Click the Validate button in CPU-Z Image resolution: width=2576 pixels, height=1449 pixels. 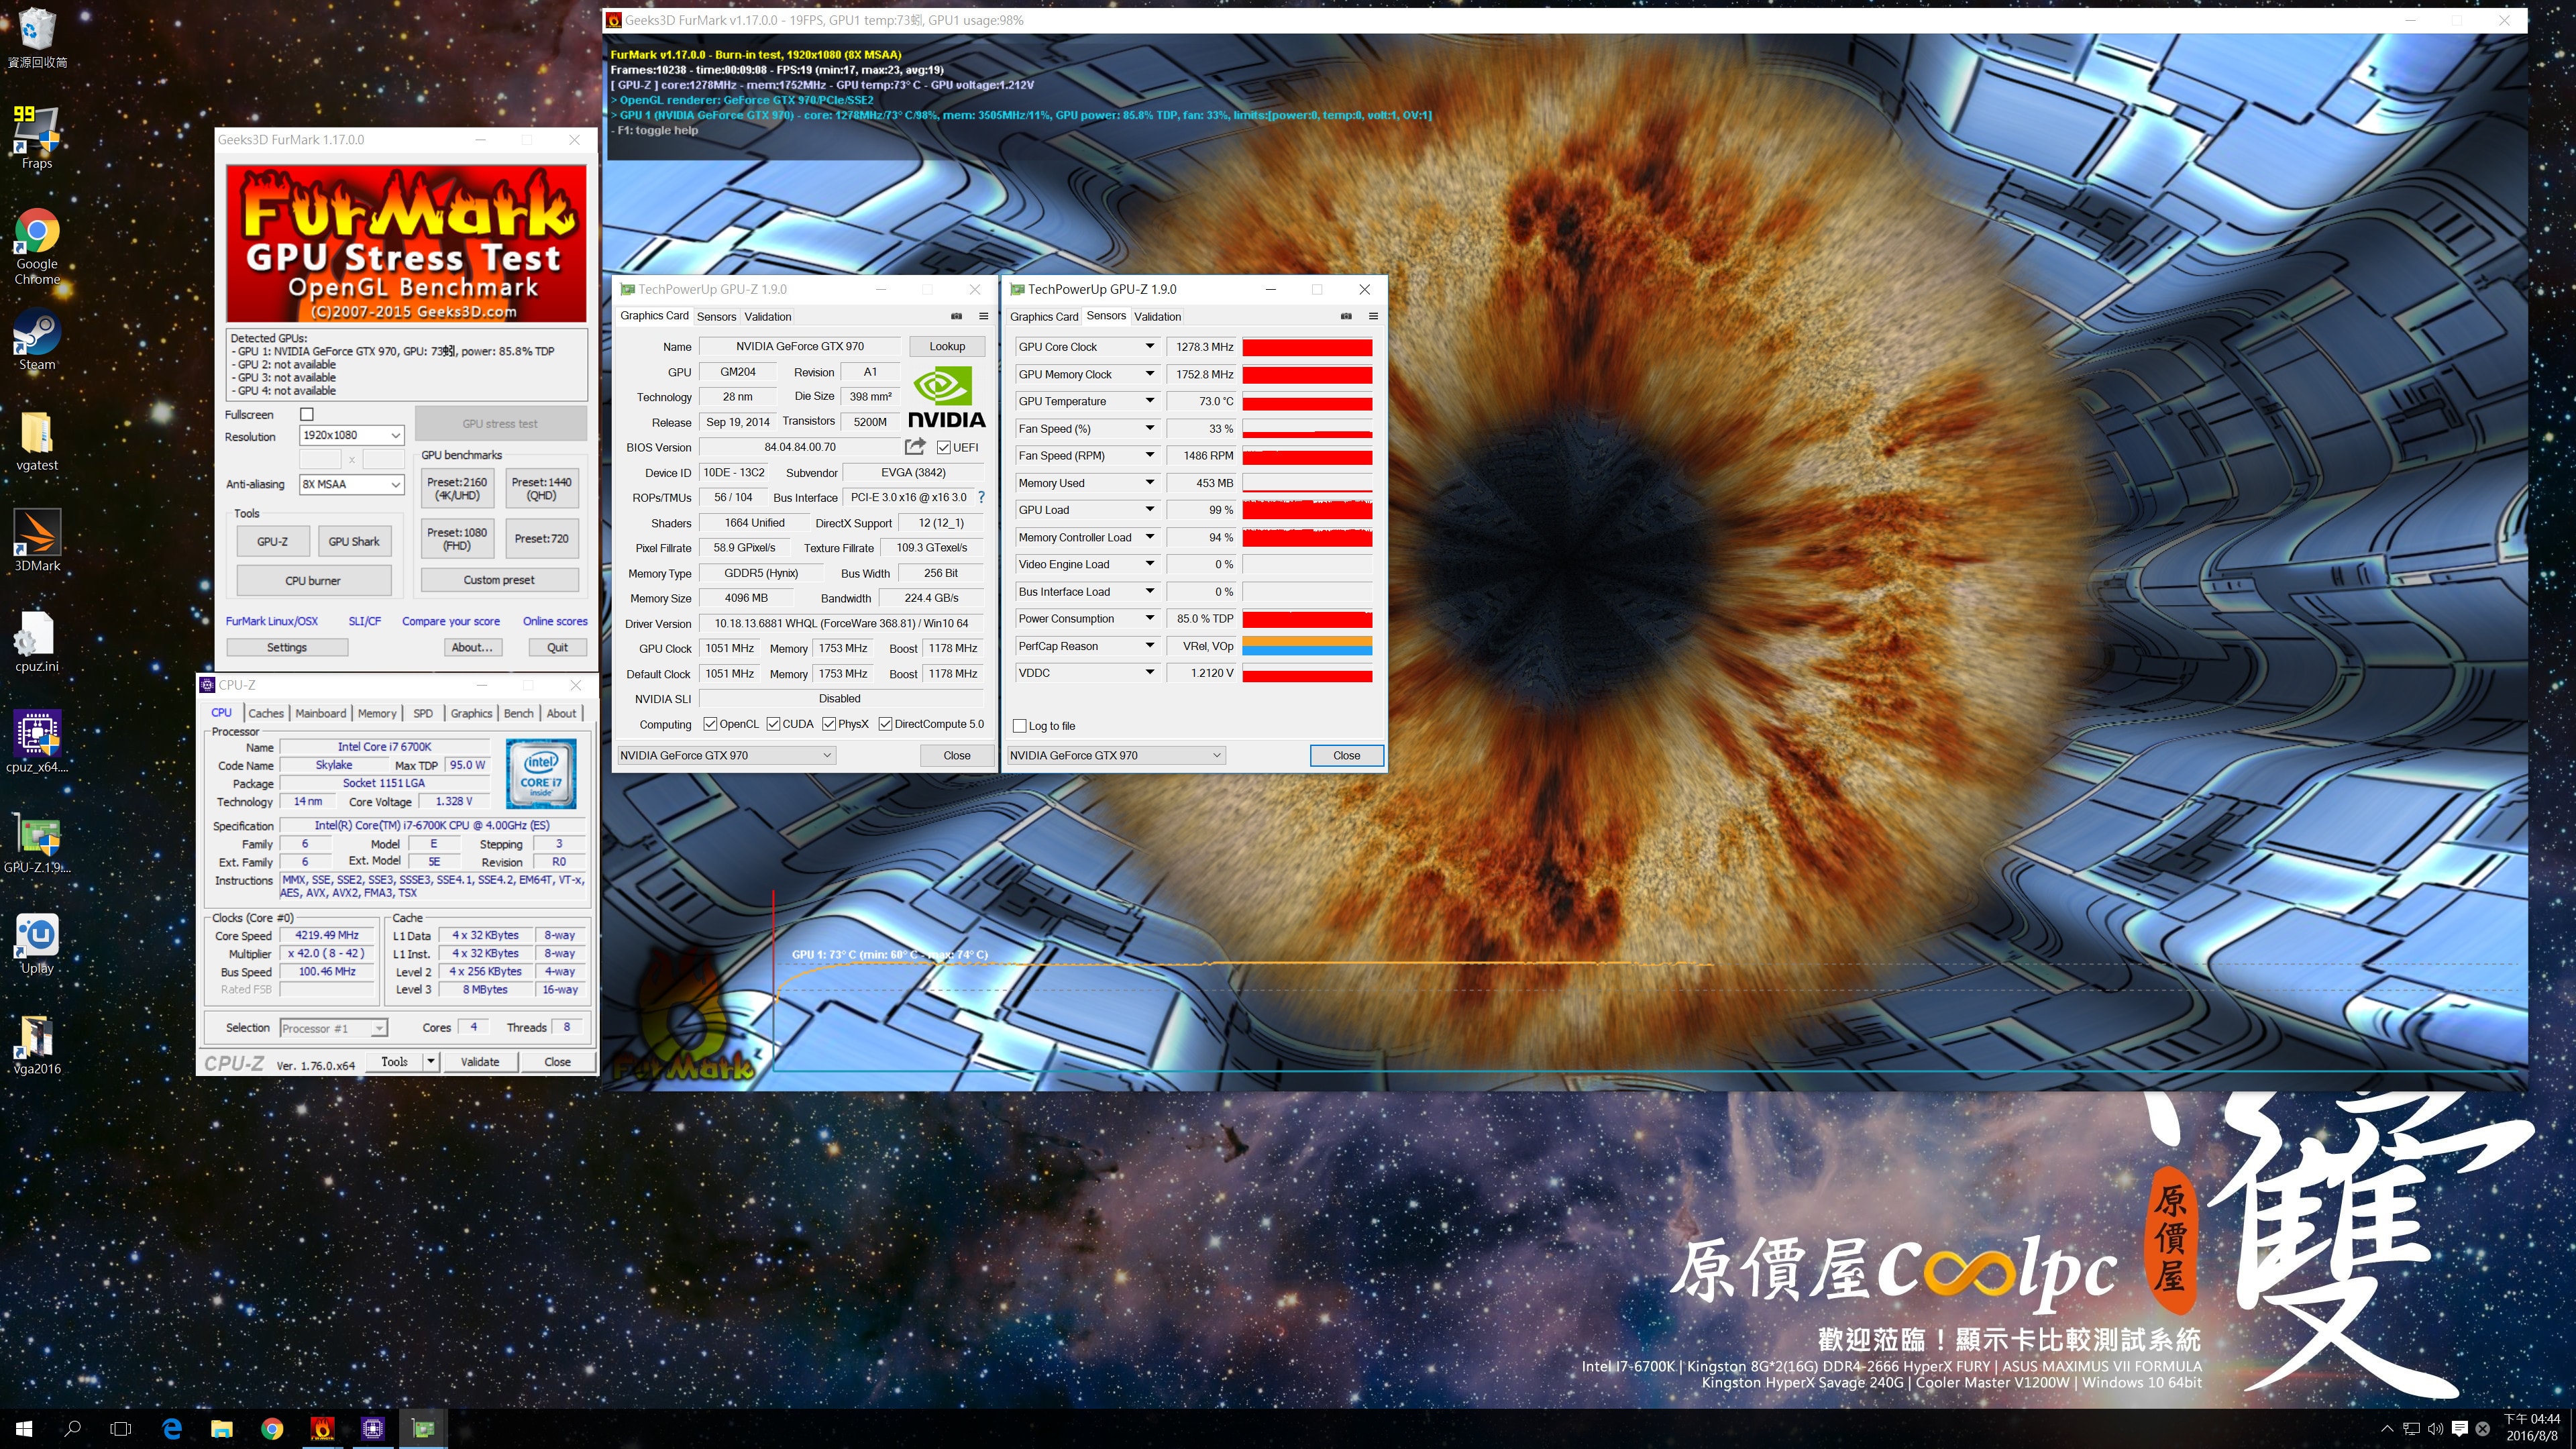(480, 1062)
